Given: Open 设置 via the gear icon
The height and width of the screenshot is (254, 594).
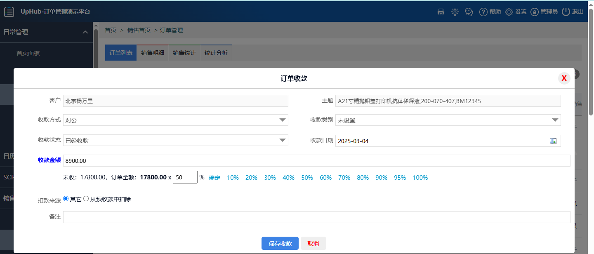Looking at the screenshot, I should point(509,12).
